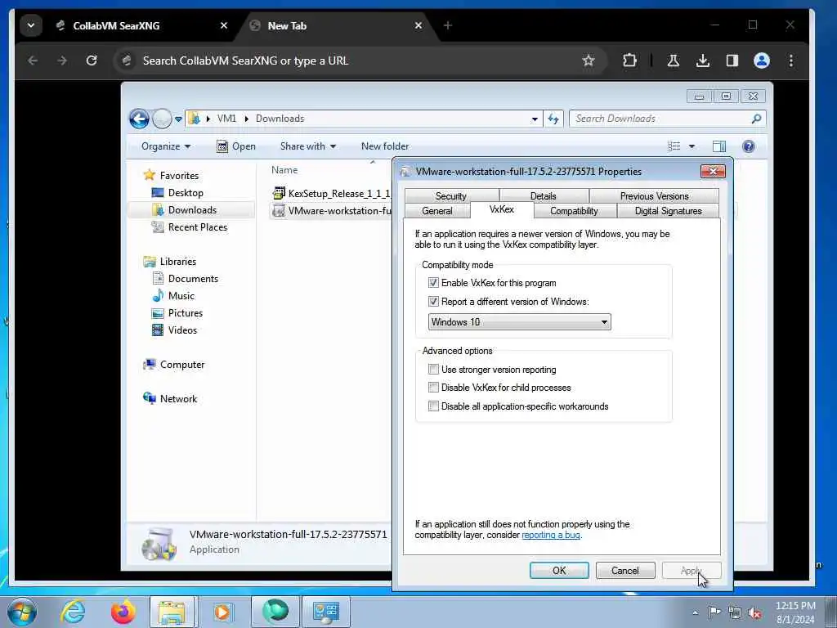This screenshot has height=628, width=837.
Task: Launch Firefox from the taskbar
Action: click(123, 612)
